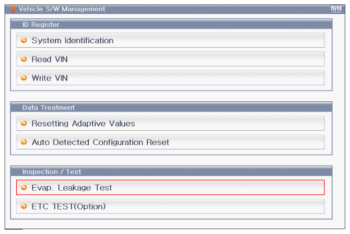Image resolution: width=350 pixels, height=234 pixels.
Task: Click the arrow icon for Resetting Adaptive Values
Action: pyautogui.click(x=24, y=123)
